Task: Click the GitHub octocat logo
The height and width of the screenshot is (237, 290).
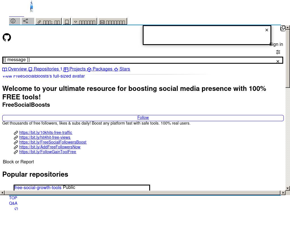Action: click(x=7, y=37)
